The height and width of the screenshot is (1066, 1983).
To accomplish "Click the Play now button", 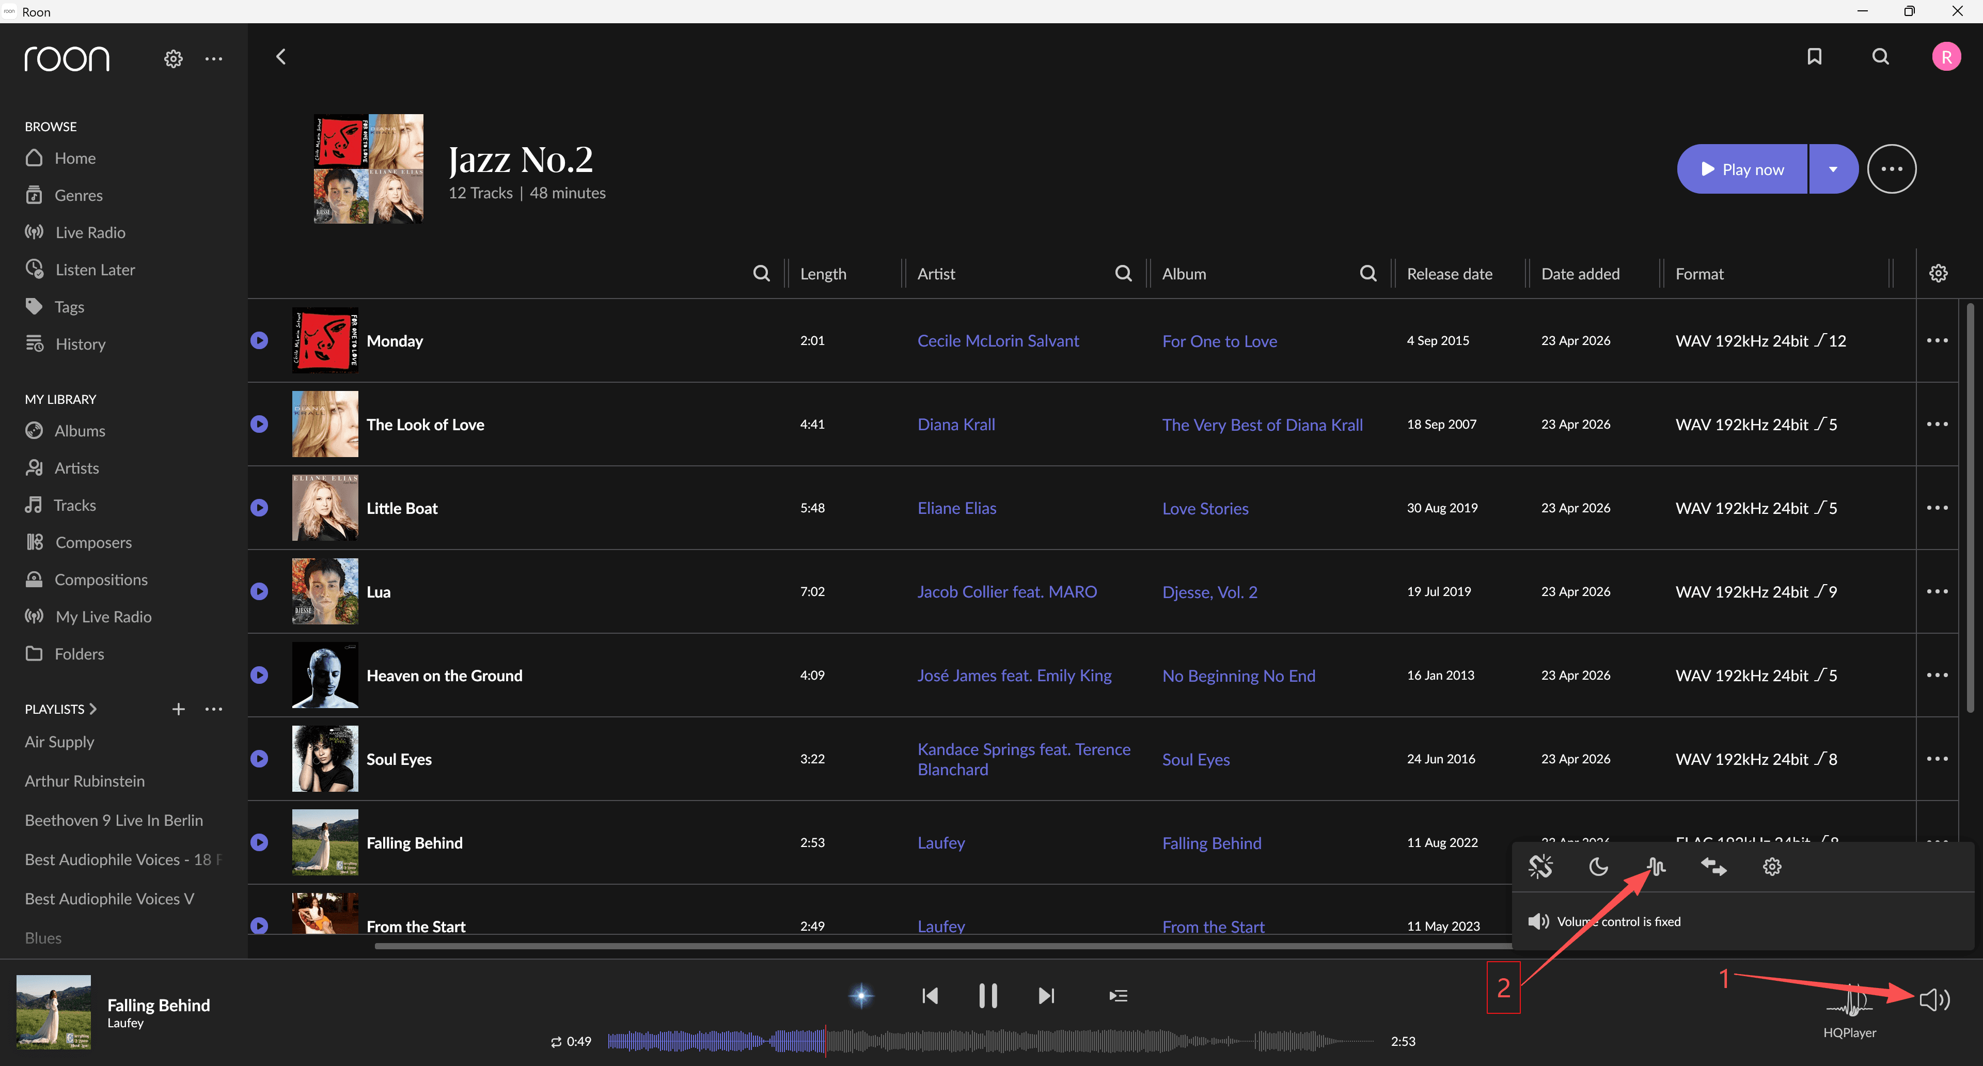I will tap(1742, 169).
